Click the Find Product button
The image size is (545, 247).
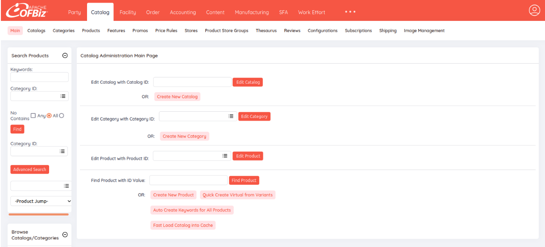coord(244,180)
